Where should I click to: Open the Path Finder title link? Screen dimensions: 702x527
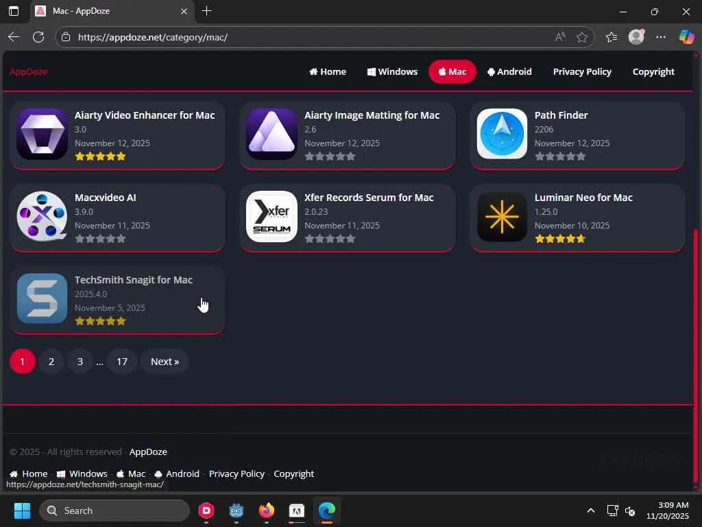click(561, 115)
